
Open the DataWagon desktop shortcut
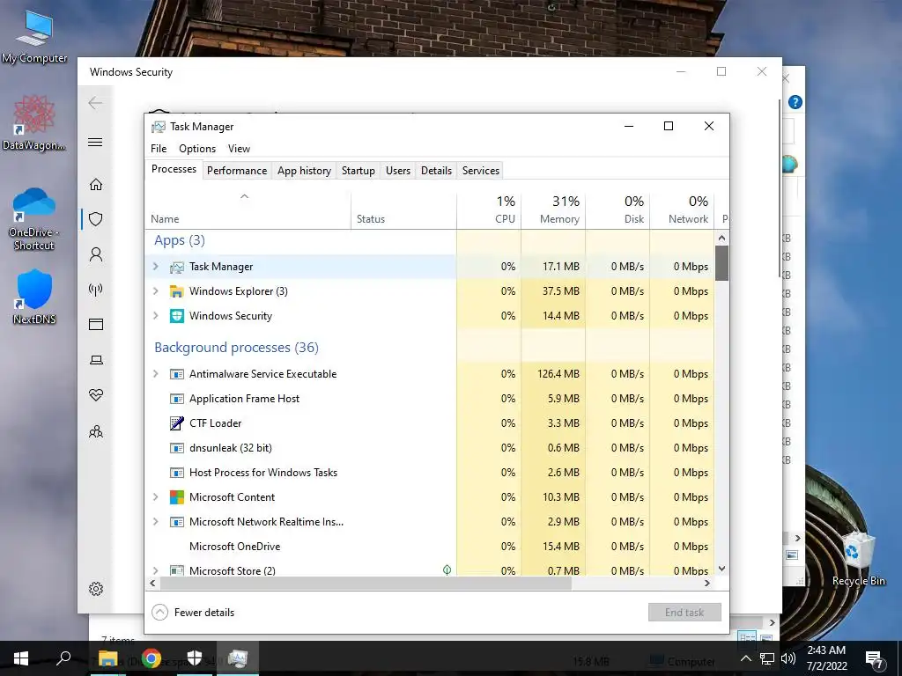click(34, 122)
